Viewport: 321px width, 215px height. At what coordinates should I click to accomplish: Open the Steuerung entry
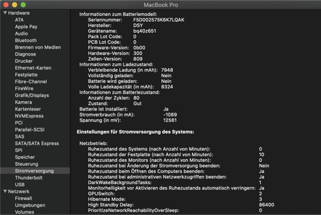[x=27, y=164]
